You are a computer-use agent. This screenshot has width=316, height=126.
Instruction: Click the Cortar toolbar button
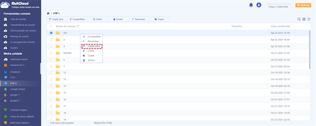[97, 19]
